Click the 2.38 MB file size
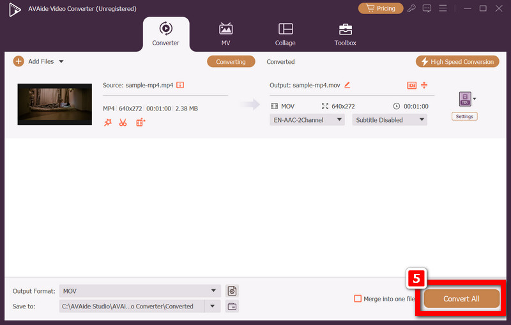Screen dimensions: 511x325 pyautogui.click(x=187, y=109)
